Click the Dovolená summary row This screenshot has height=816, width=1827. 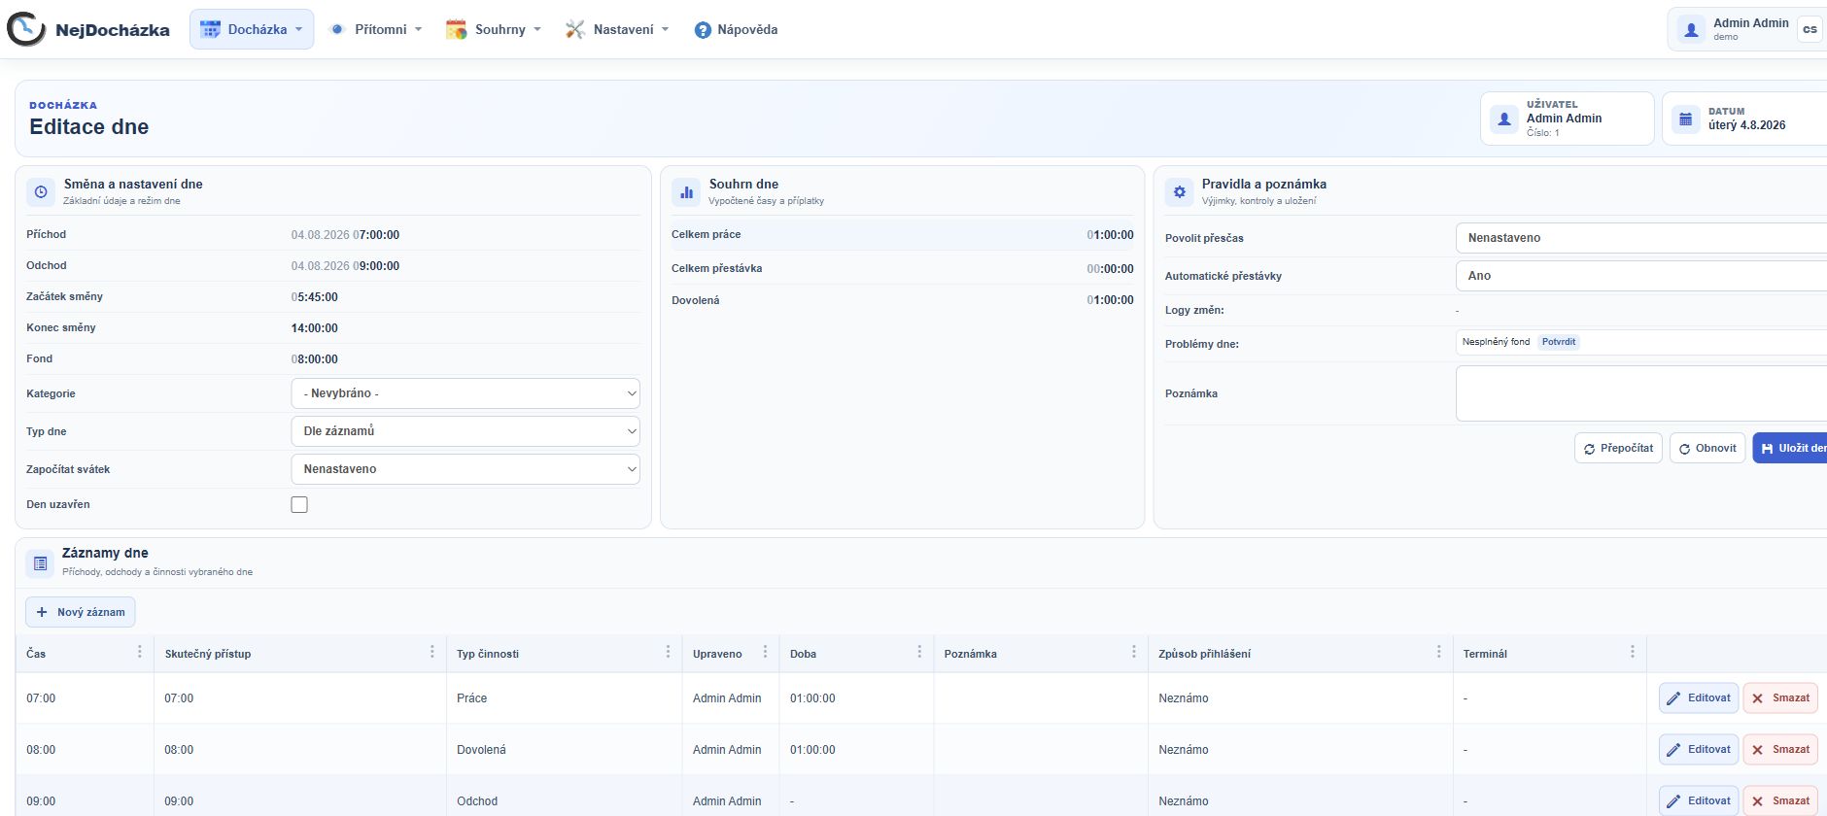(x=902, y=300)
